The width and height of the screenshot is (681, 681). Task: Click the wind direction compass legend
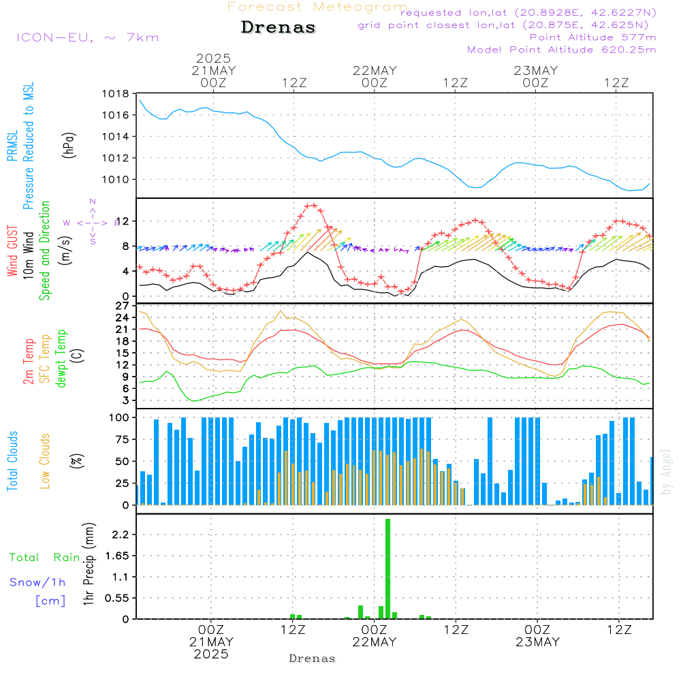(x=92, y=223)
